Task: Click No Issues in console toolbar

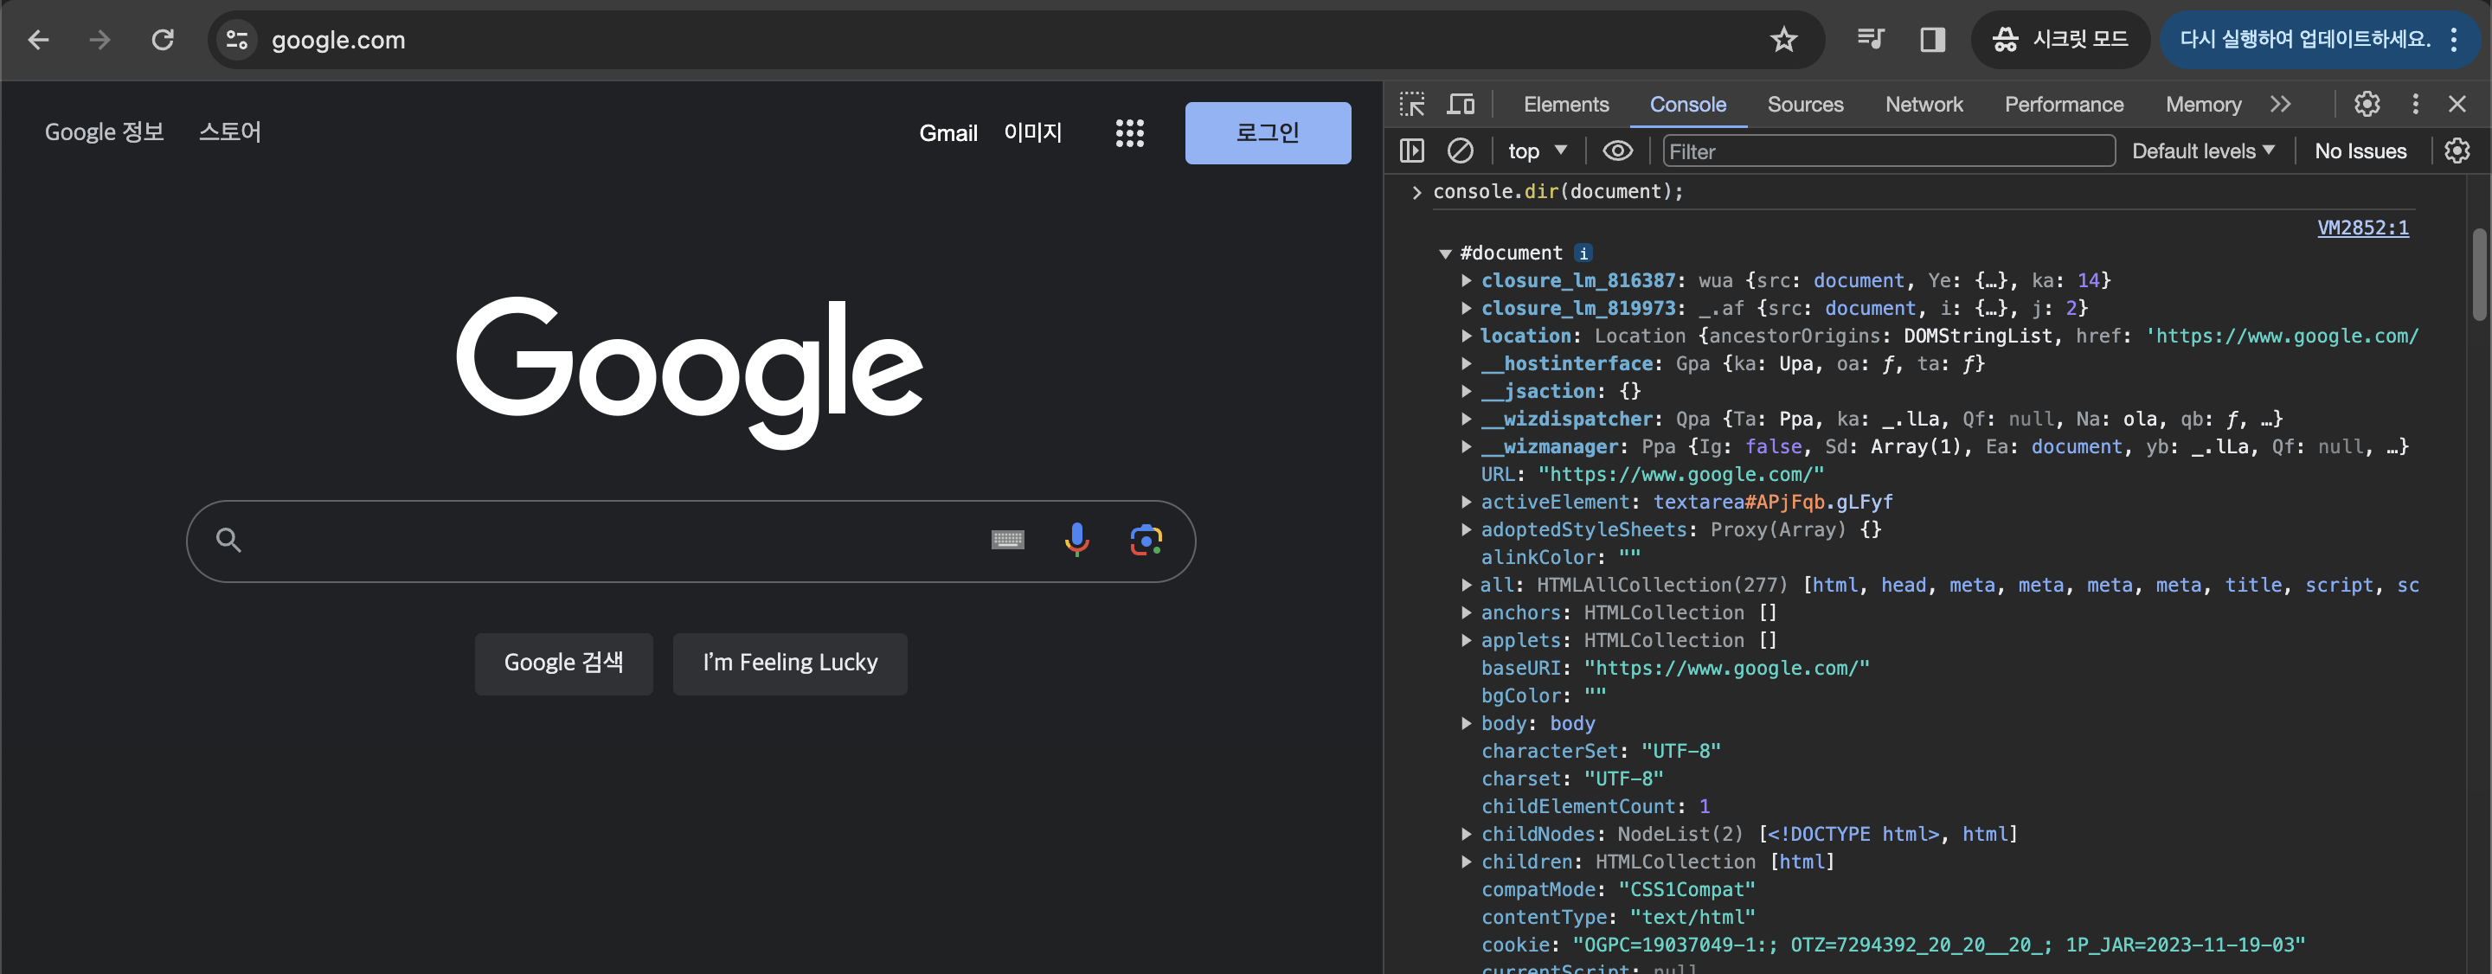Action: coord(2360,151)
